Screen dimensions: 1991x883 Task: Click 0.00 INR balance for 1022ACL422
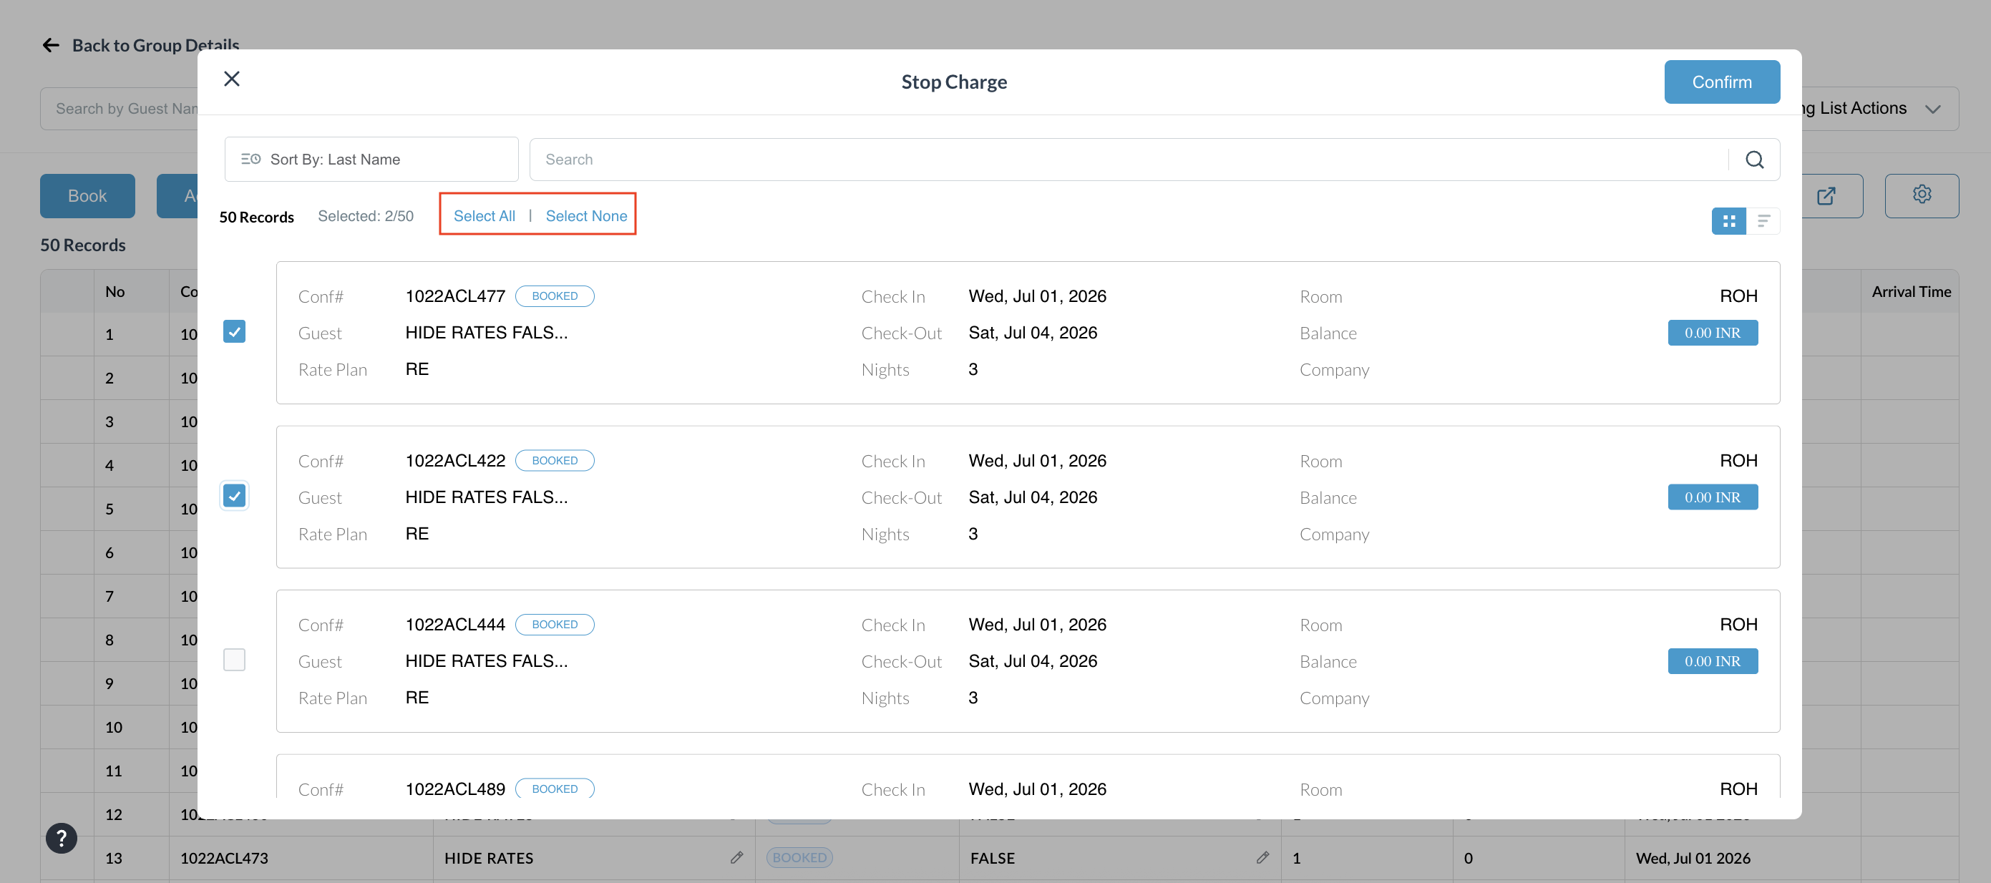point(1713,497)
